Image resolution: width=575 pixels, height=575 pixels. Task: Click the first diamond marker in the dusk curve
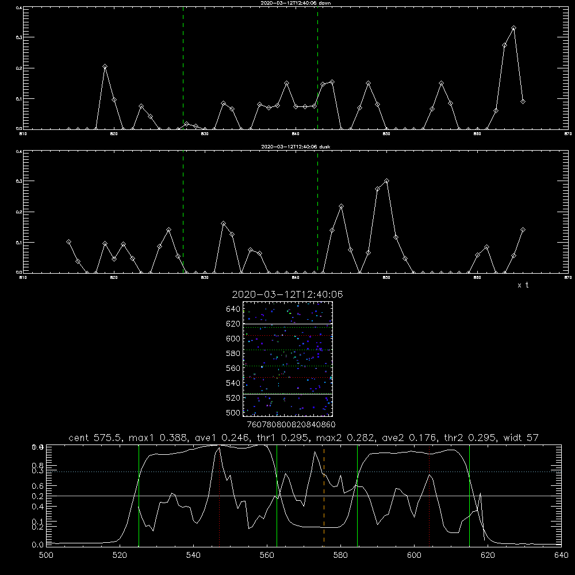pyautogui.click(x=68, y=241)
